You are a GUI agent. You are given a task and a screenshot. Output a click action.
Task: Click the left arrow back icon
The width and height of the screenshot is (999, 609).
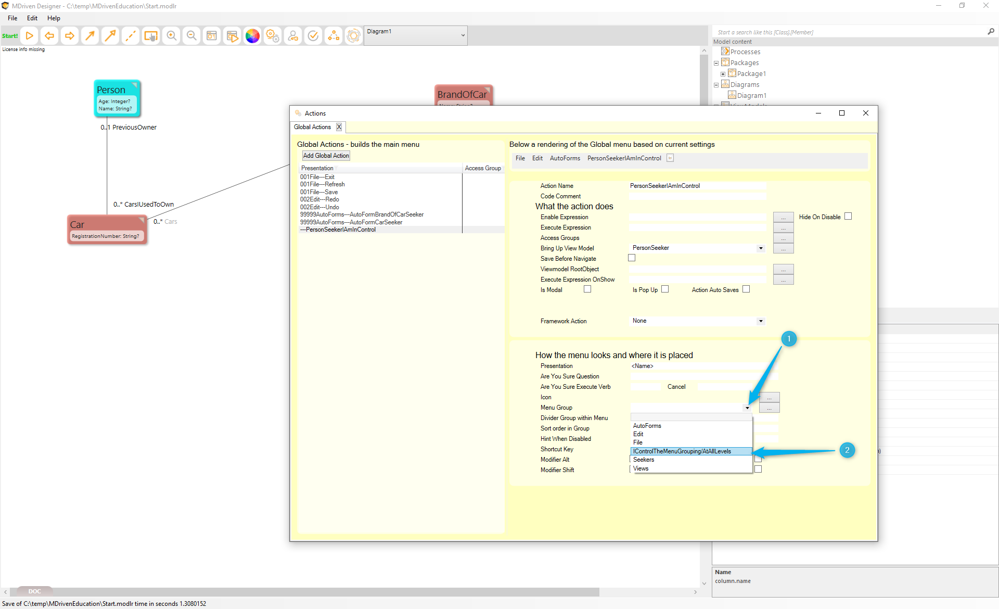(49, 36)
